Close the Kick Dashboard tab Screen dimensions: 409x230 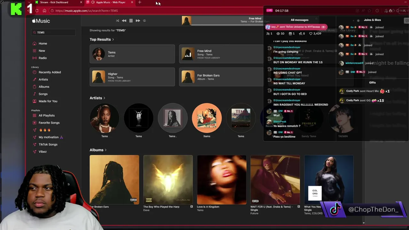coord(81,3)
